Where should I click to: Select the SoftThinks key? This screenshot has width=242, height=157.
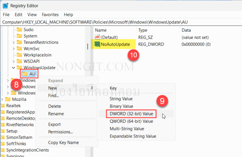[x=16, y=143]
